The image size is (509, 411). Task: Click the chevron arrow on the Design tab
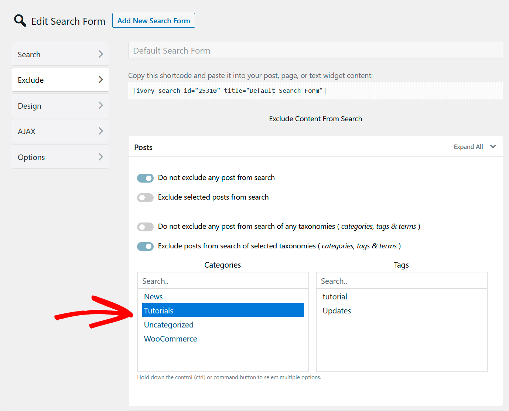[x=101, y=105]
